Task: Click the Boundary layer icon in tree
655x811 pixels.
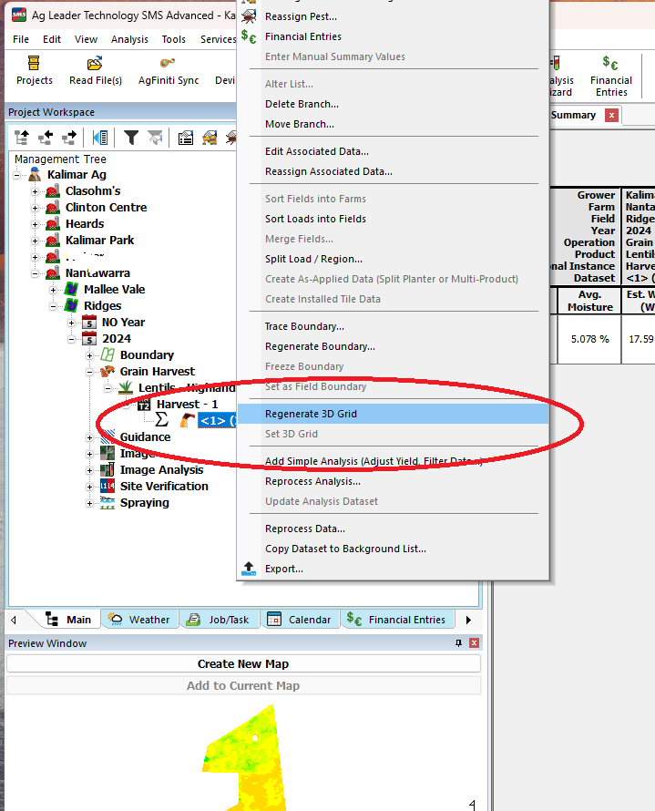Action: [107, 354]
